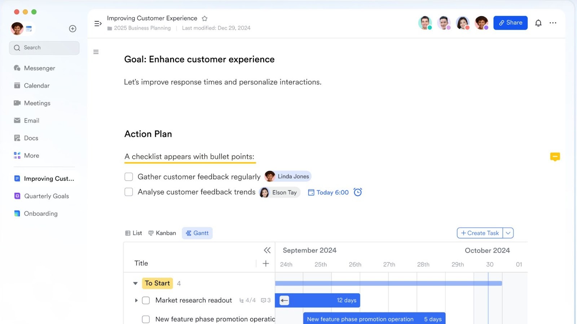577x324 pixels.
Task: Collapse the To Start group
Action: (135, 283)
